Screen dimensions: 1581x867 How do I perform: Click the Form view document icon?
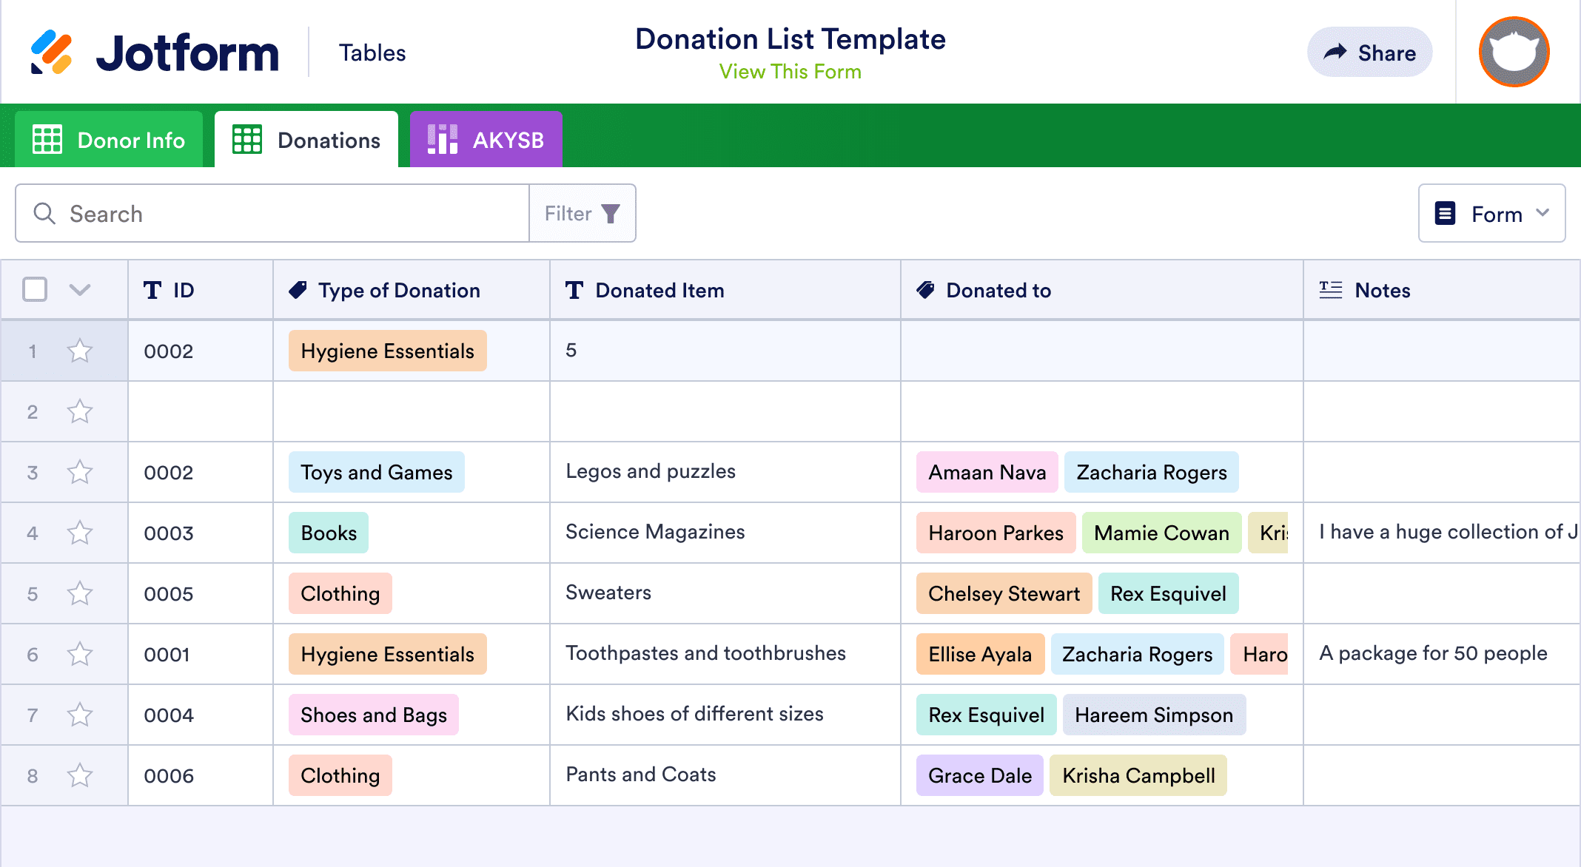pos(1445,213)
